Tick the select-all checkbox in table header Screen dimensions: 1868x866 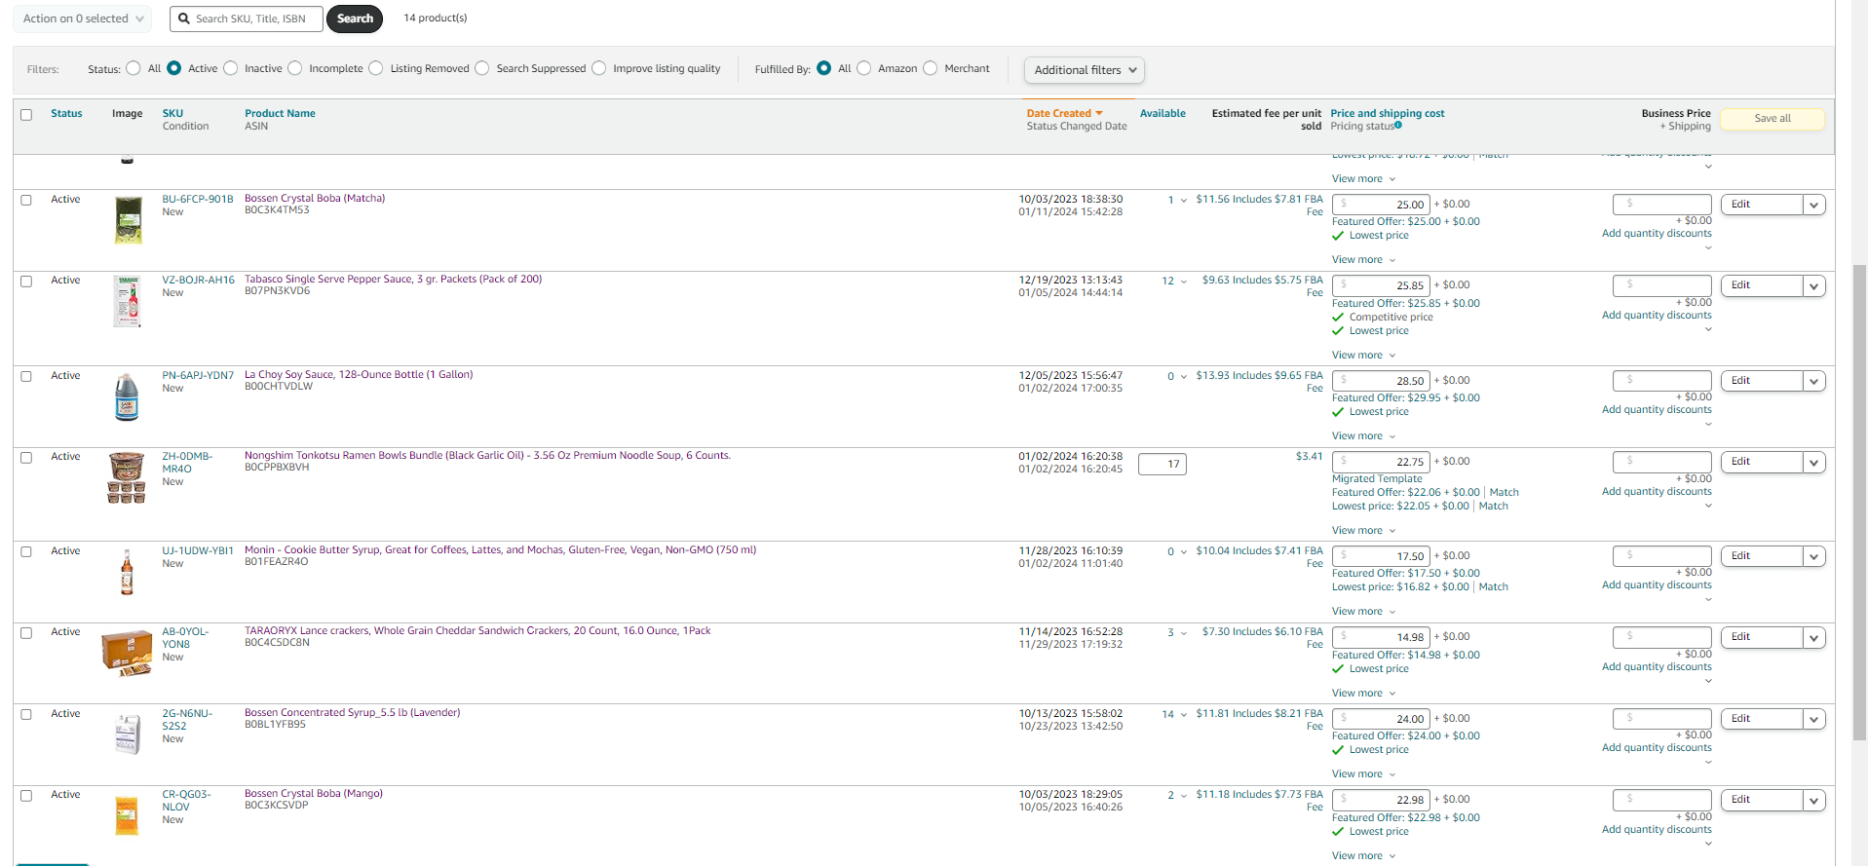[26, 115]
